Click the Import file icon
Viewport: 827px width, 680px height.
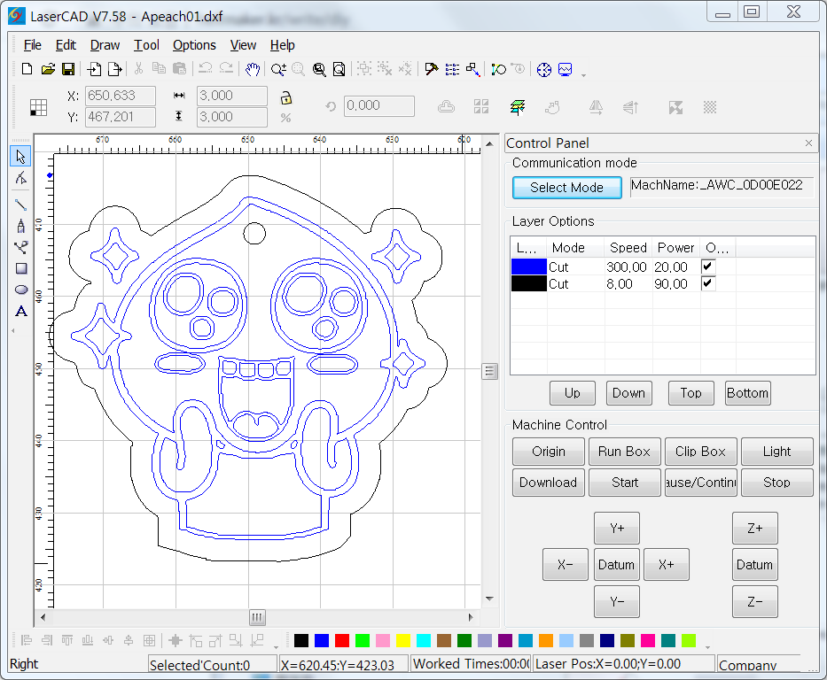pos(94,69)
